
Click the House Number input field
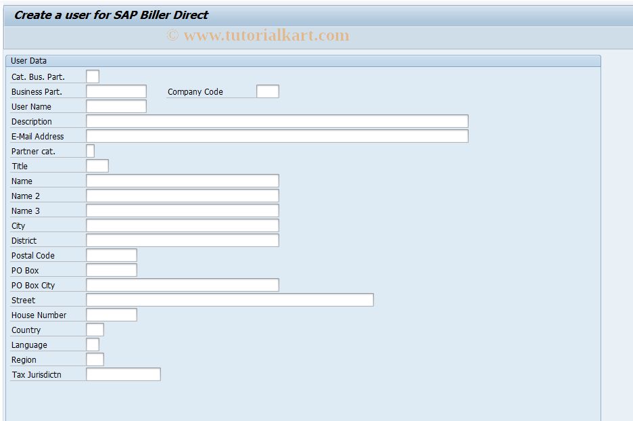click(x=112, y=315)
